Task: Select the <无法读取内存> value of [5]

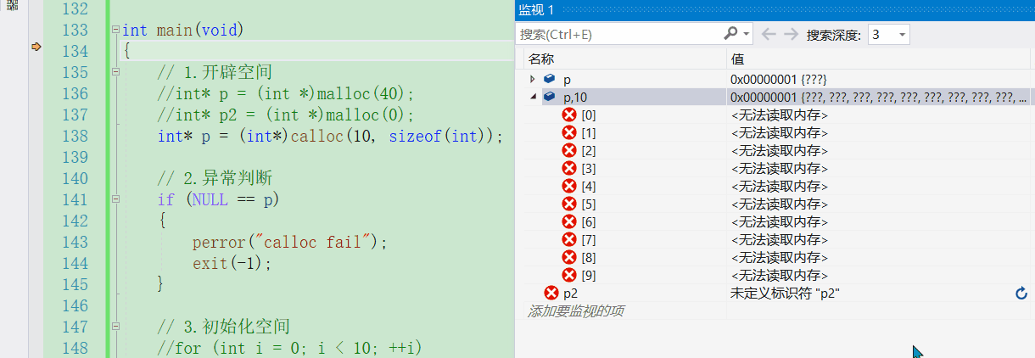Action: 779,204
